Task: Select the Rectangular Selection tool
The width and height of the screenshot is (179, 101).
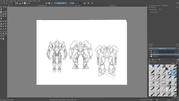Action: tap(1, 31)
